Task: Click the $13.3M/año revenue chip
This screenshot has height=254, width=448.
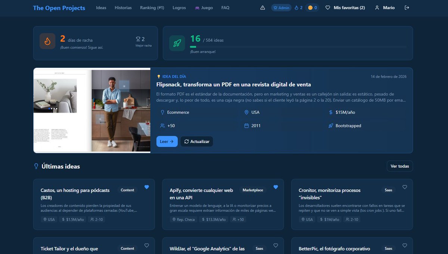Action: tap(214, 220)
